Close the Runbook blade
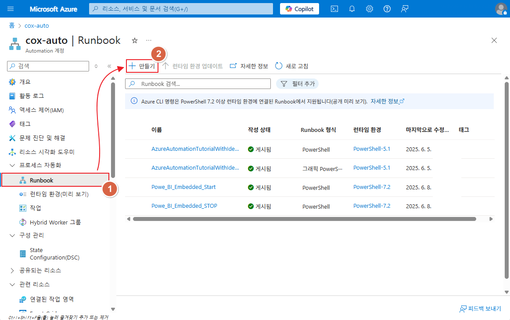 tap(494, 40)
